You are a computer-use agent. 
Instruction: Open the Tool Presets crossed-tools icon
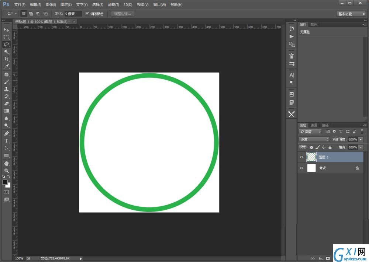[292, 114]
